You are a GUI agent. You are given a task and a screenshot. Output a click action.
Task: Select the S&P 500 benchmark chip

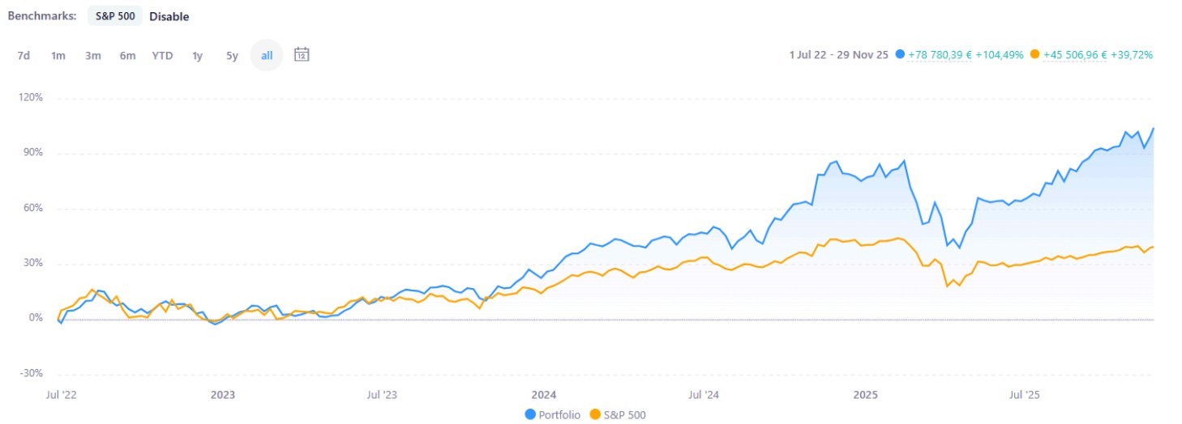tap(115, 16)
